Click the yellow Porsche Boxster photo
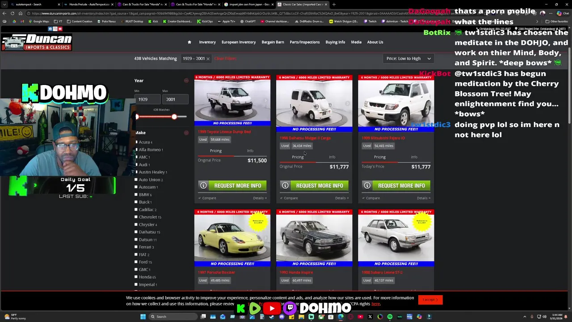Viewport: 572px width, 322px height. point(232,237)
